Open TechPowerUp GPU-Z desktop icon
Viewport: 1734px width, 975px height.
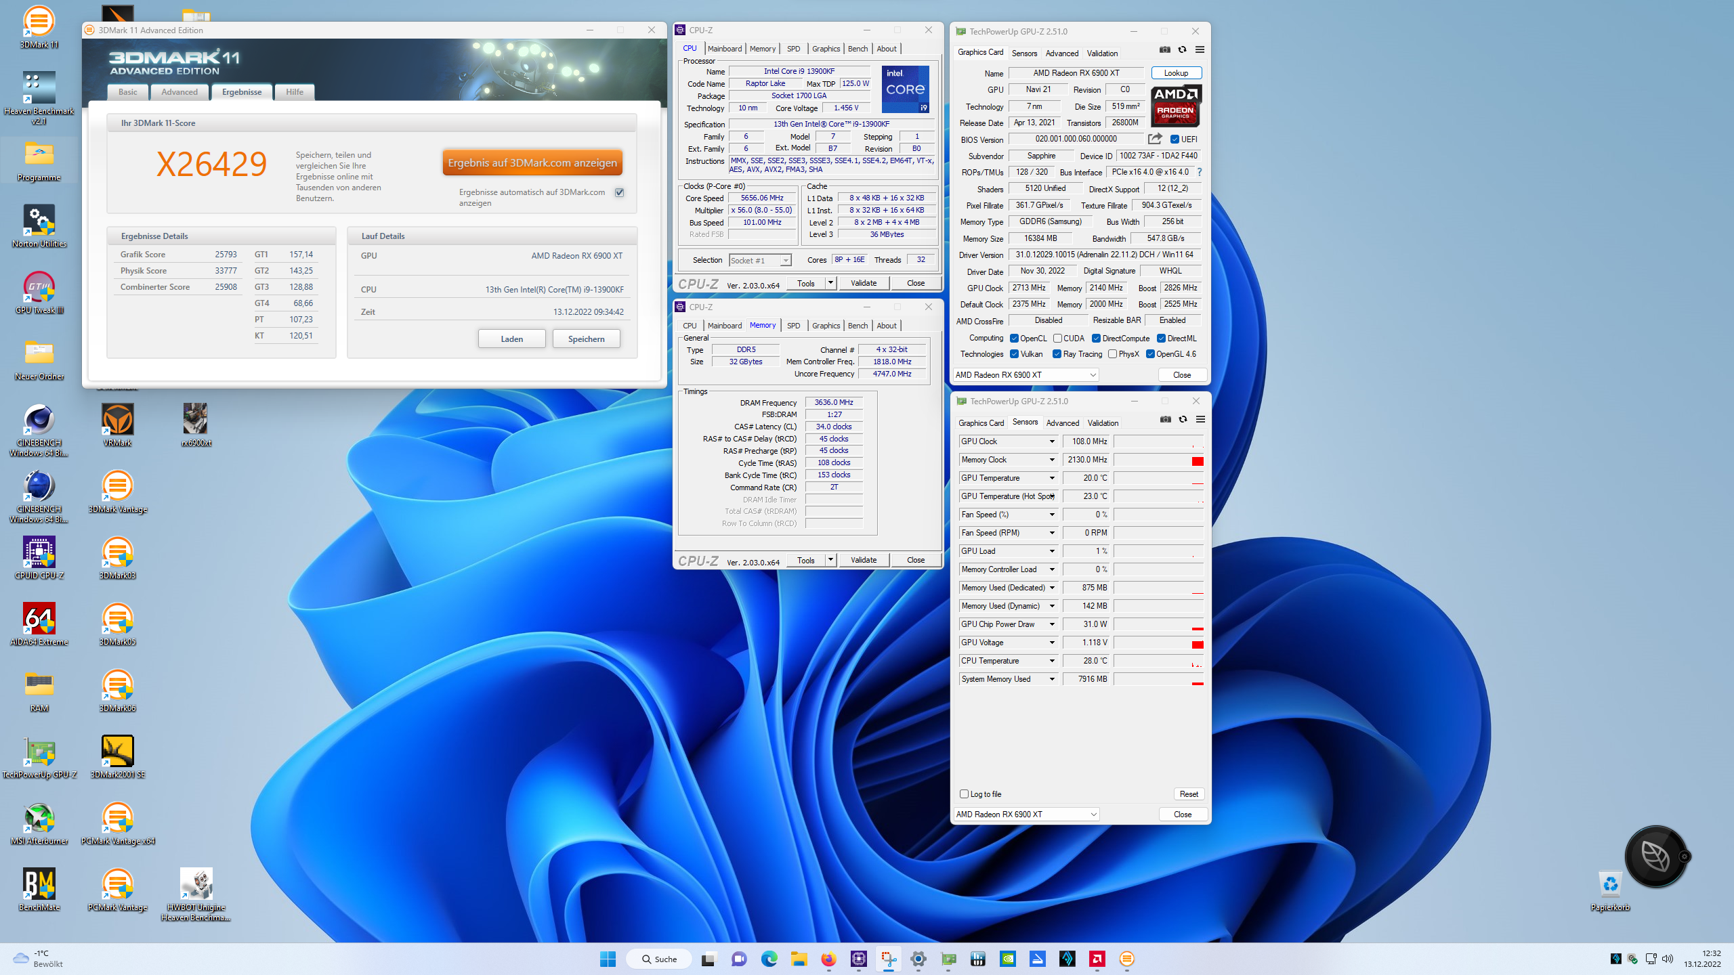(x=39, y=757)
